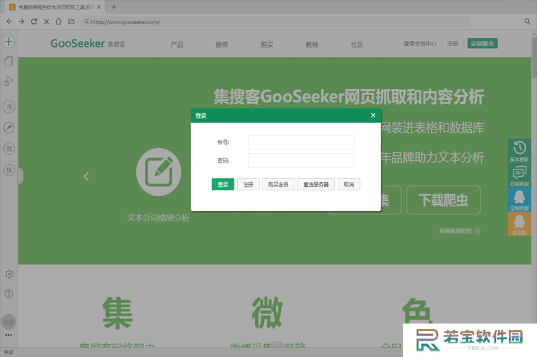The image size is (537, 357).
Task: Open the 购买 menu
Action: 266,45
